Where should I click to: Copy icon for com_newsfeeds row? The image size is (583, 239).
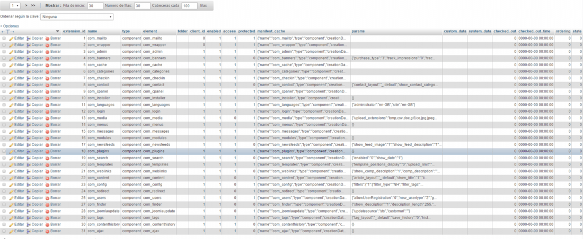(x=29, y=145)
